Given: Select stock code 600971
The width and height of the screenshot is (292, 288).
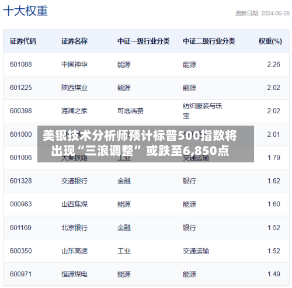Looking at the screenshot, I should [21, 274].
